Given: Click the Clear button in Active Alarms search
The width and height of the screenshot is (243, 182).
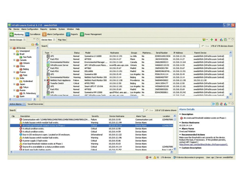Looking at the screenshot, I should (x=149, y=110).
